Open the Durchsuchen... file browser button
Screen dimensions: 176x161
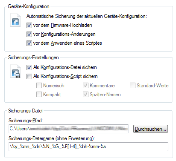150,129
